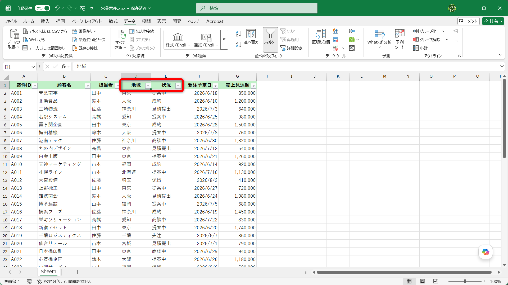Switch to the ページ レイアウト tab
Screen dimensions: 508x285
coord(87,21)
